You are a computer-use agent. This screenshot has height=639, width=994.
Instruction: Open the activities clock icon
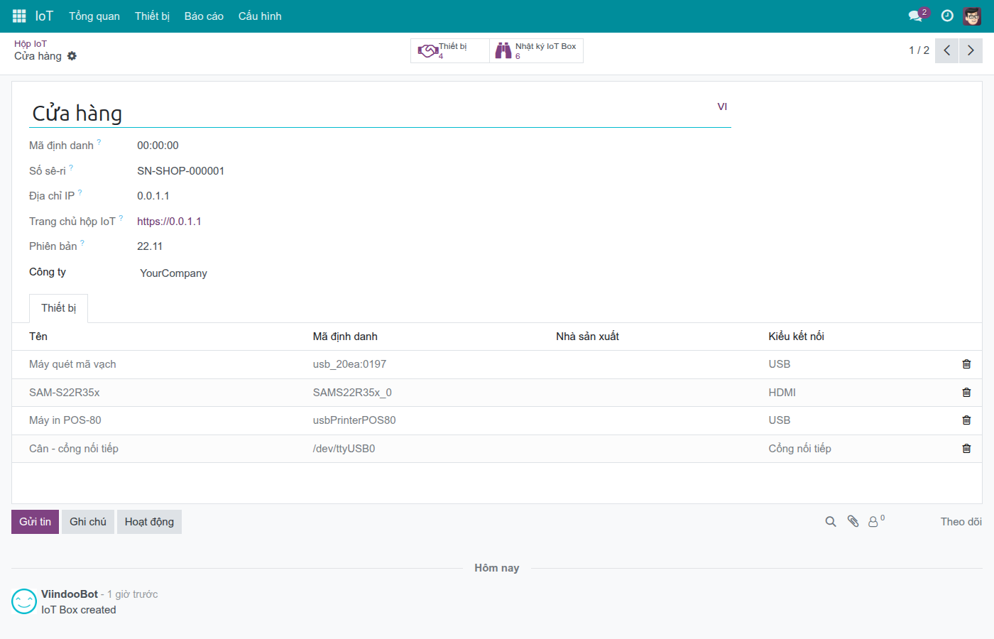[947, 16]
